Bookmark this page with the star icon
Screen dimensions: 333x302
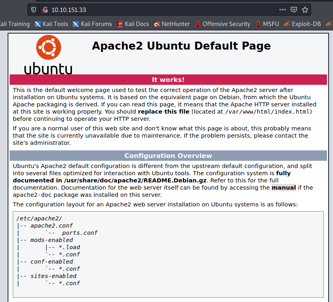(x=305, y=10)
